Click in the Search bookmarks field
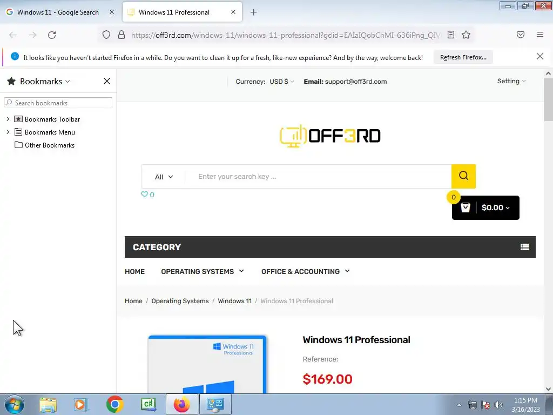The width and height of the screenshot is (553, 415). pyautogui.click(x=58, y=103)
